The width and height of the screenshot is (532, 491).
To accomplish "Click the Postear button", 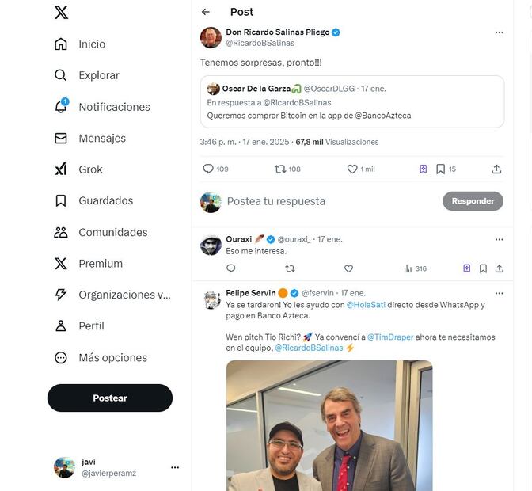I will tap(110, 398).
